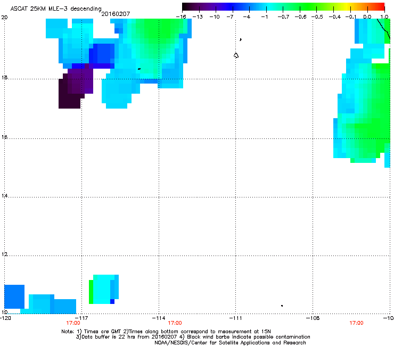The image size is (394, 346).
Task: Click the "-0.5" color bar label
Action: tap(317, 17)
